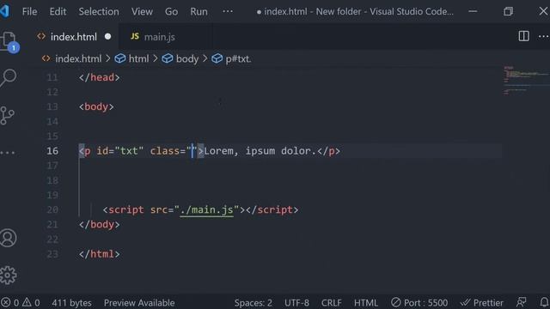This screenshot has height=309, width=550.
Task: Open the Explorer view in activity bar
Action: 9,41
